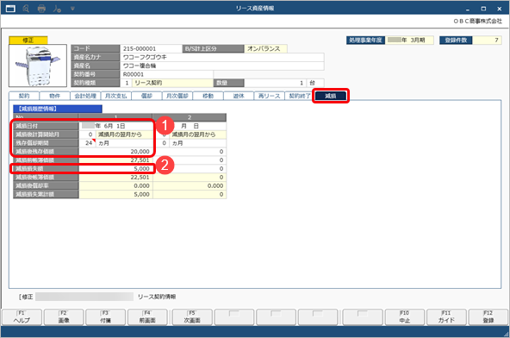
Task: Click the 登録件数 value 7
Action: [x=487, y=40]
